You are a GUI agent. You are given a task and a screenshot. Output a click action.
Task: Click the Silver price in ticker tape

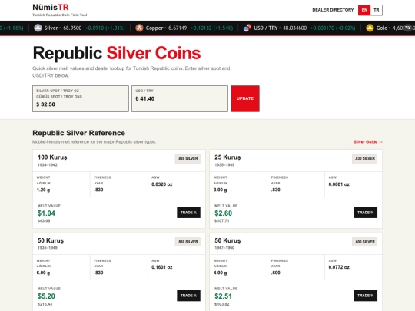point(72,28)
